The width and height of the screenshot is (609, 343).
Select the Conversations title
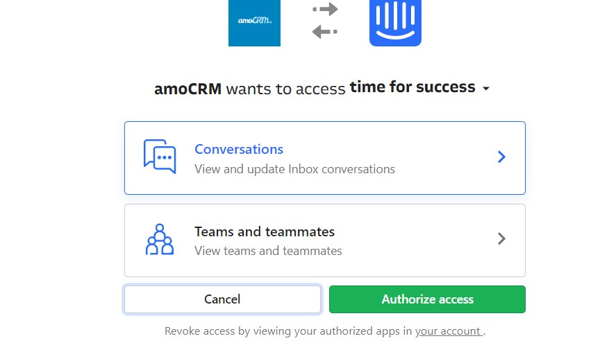tap(239, 149)
